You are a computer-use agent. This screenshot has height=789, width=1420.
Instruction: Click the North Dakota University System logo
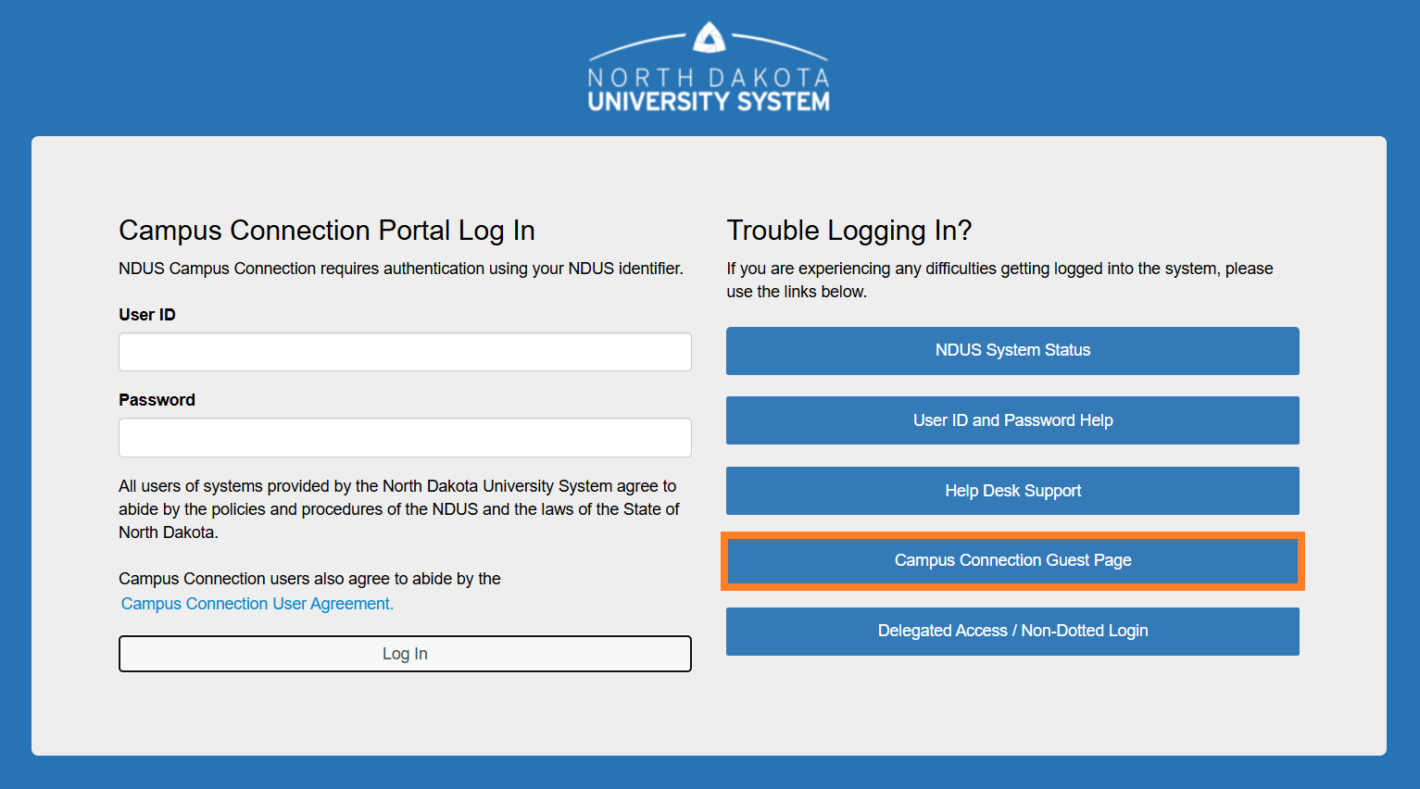709,67
